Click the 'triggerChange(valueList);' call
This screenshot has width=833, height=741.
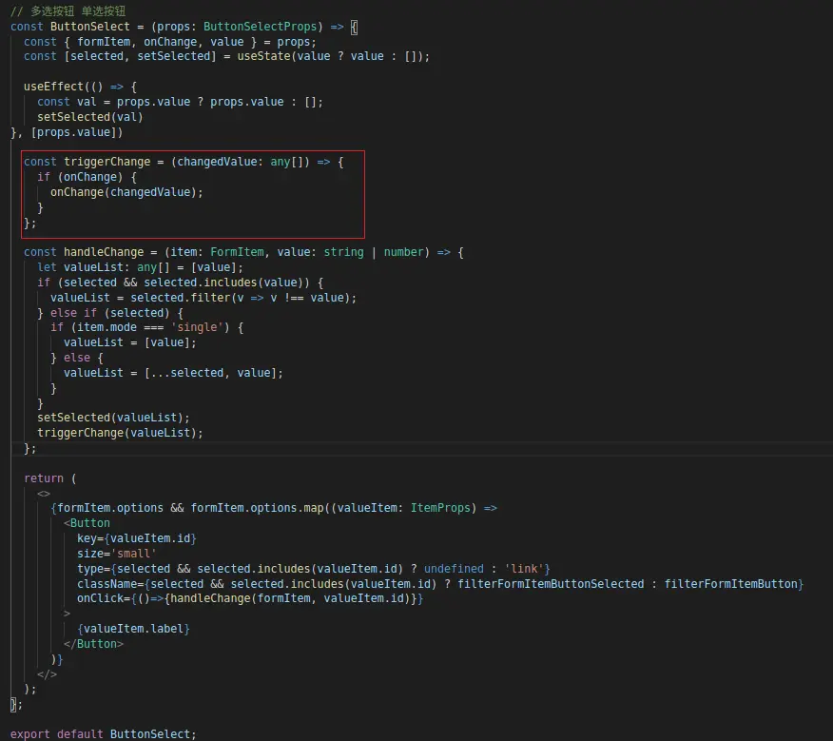(x=120, y=433)
